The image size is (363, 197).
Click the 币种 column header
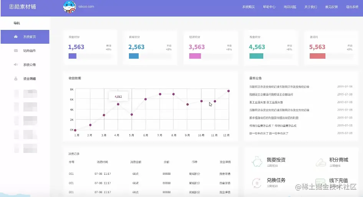tap(195, 162)
